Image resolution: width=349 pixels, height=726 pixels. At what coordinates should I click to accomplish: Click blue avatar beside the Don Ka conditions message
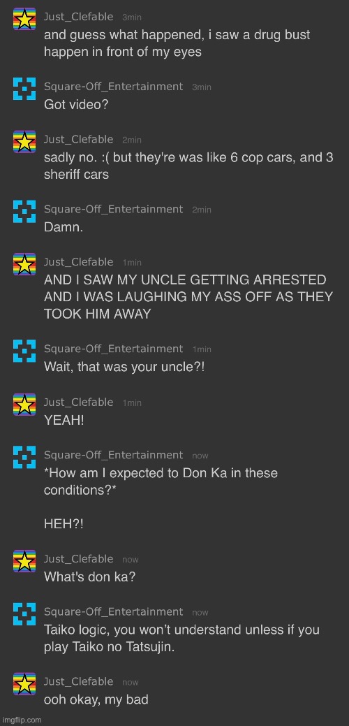point(24,458)
